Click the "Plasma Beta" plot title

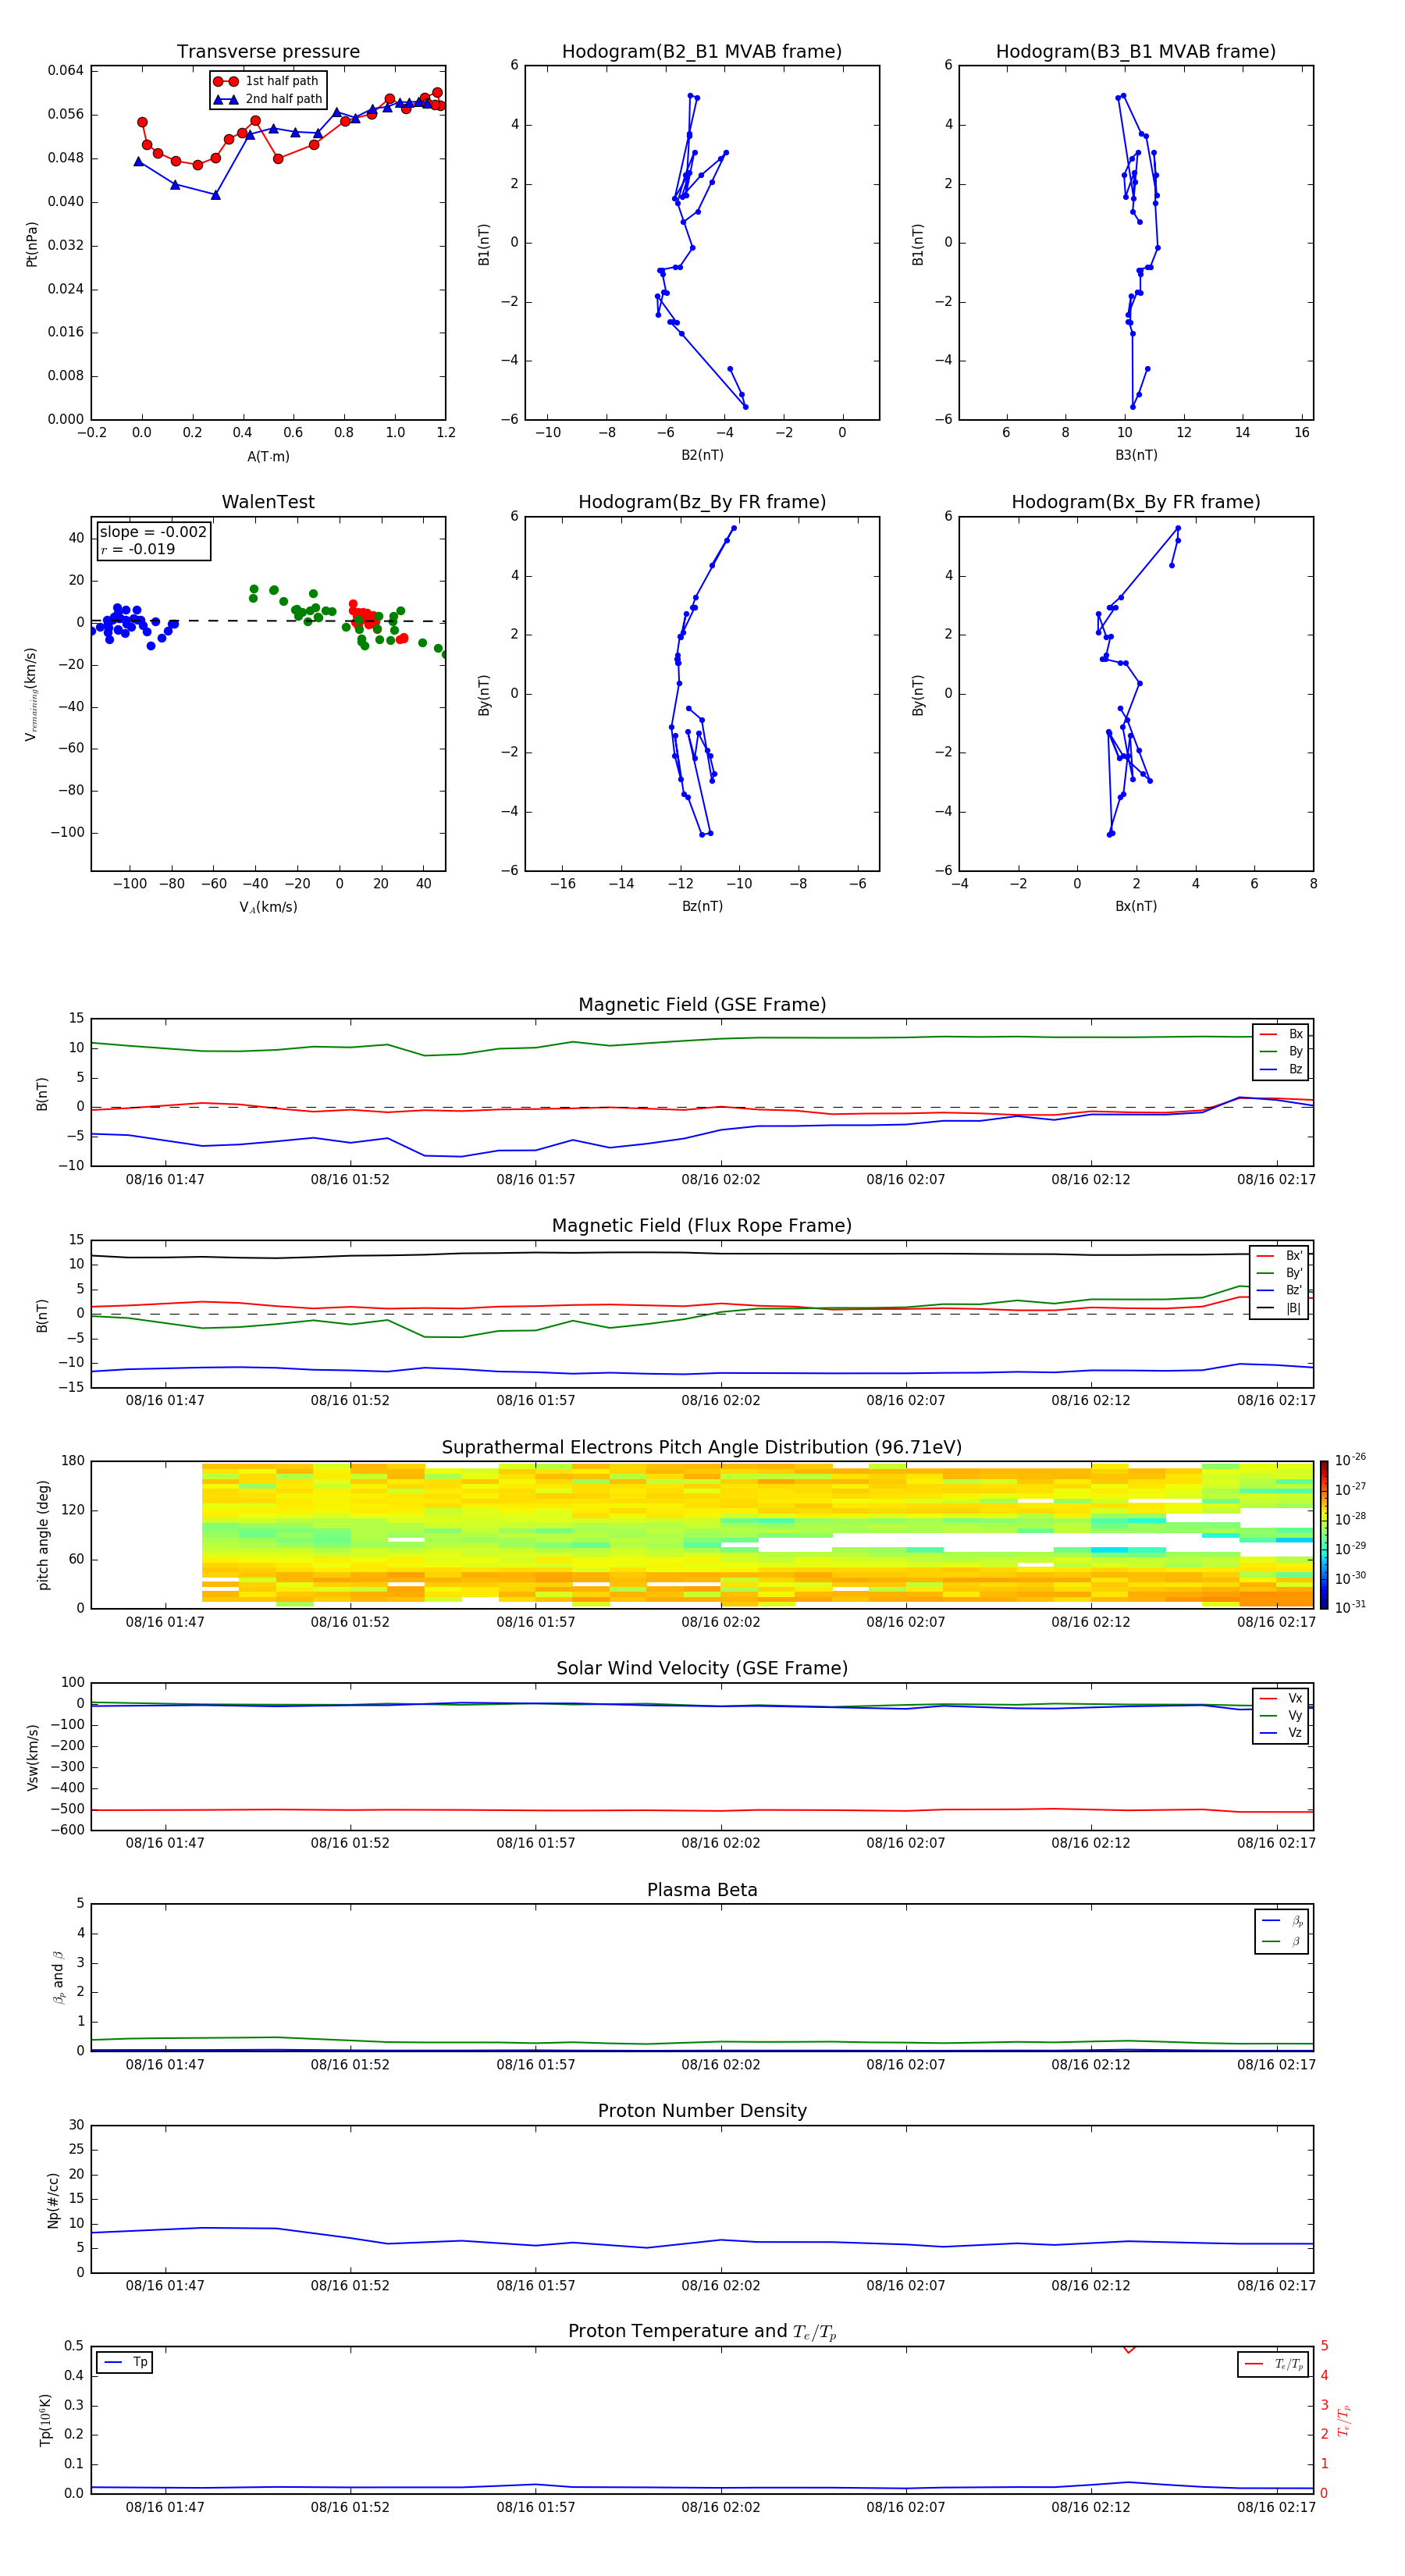[702, 1891]
